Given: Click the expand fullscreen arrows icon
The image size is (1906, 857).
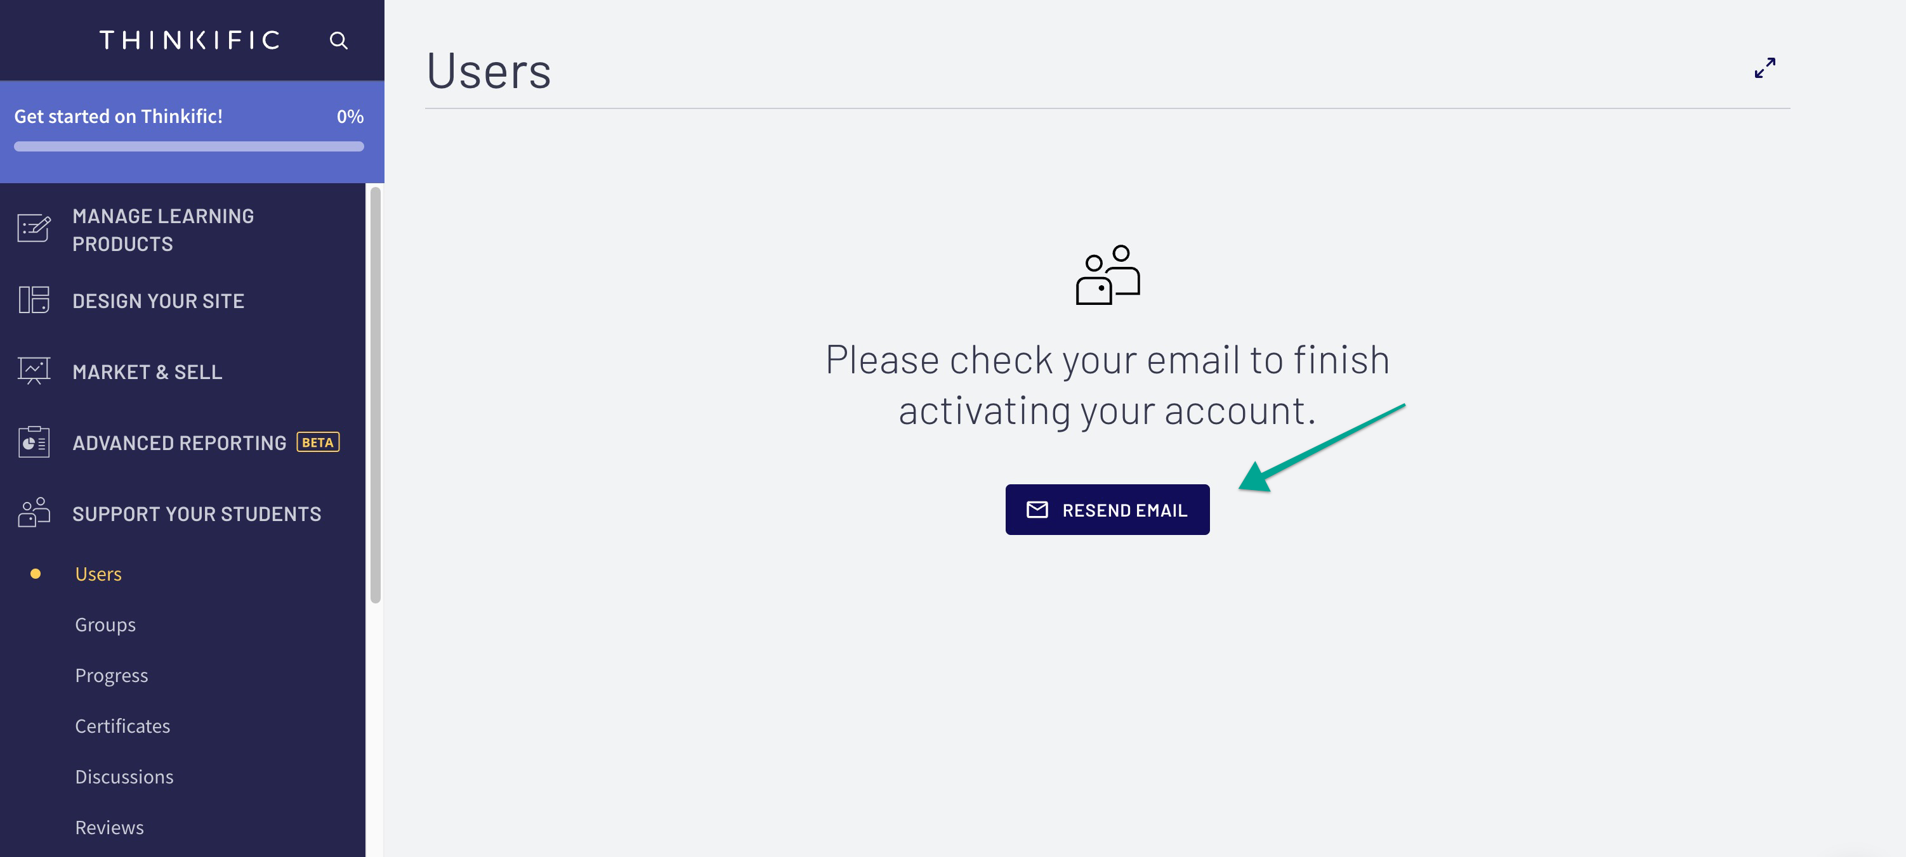Looking at the screenshot, I should pyautogui.click(x=1765, y=68).
